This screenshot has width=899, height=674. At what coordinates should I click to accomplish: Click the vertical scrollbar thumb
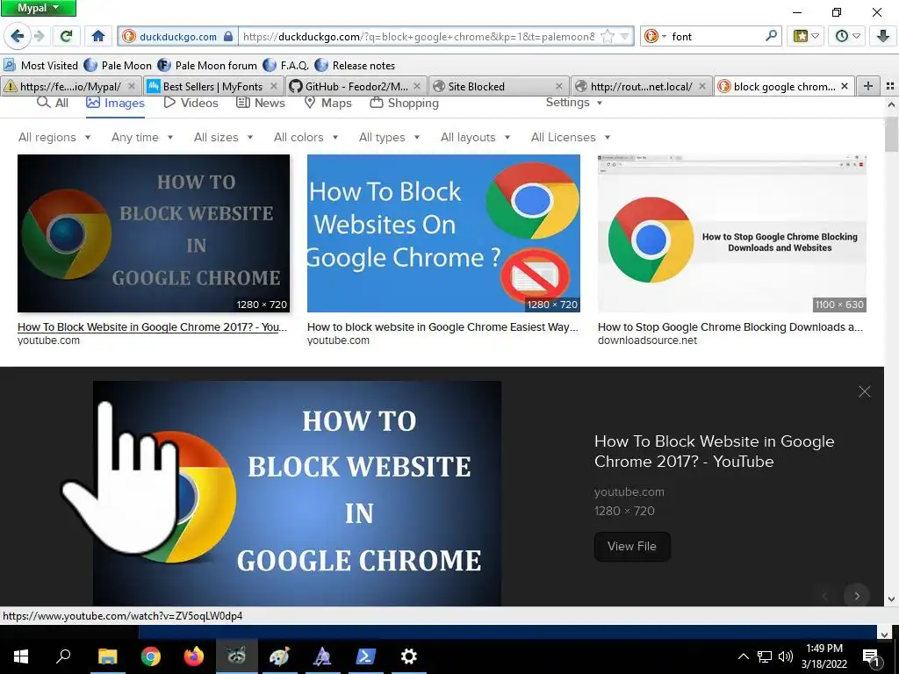click(x=892, y=134)
